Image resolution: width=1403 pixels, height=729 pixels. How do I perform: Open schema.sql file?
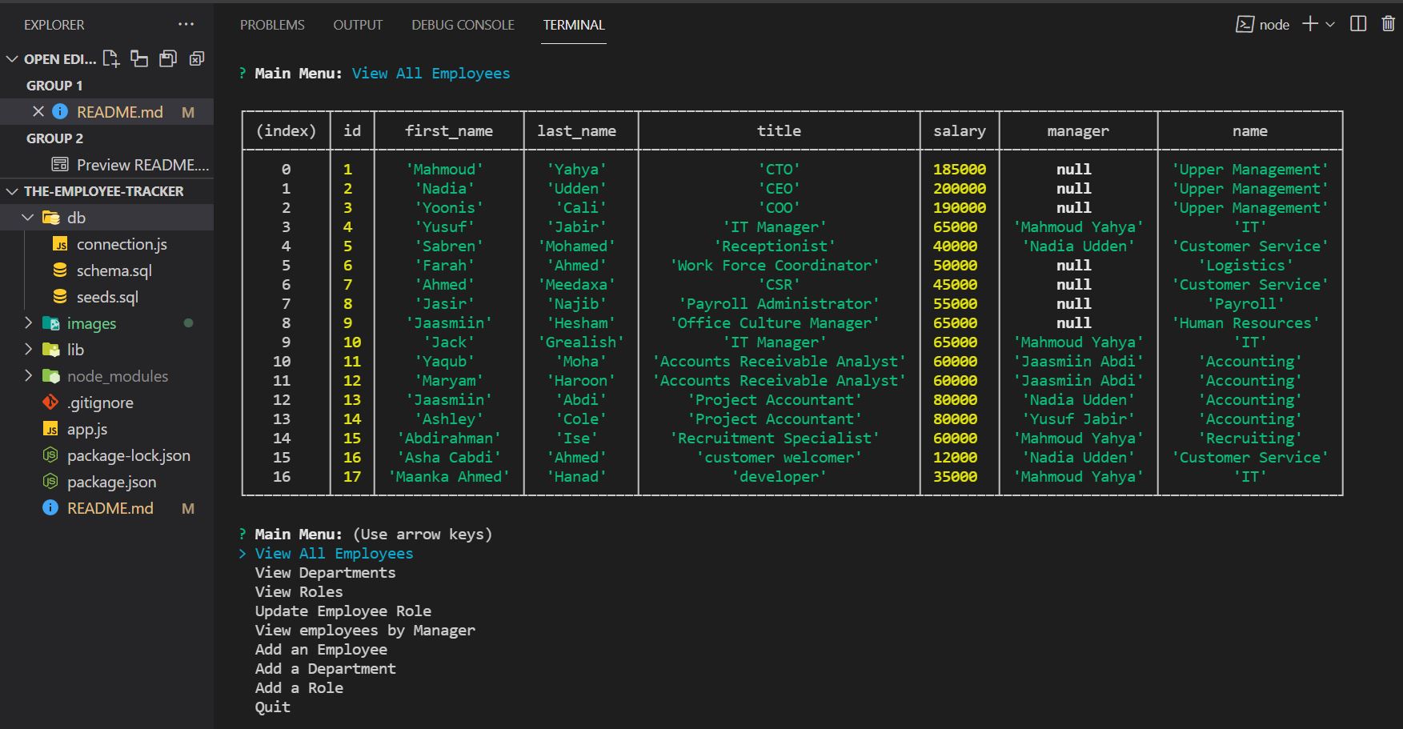114,270
